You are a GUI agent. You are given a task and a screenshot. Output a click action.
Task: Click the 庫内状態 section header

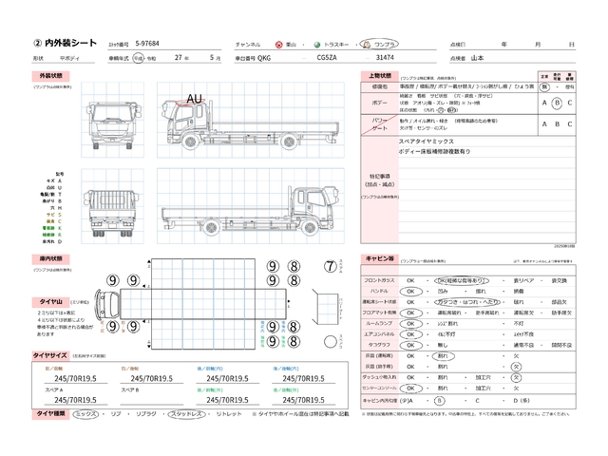(x=50, y=258)
